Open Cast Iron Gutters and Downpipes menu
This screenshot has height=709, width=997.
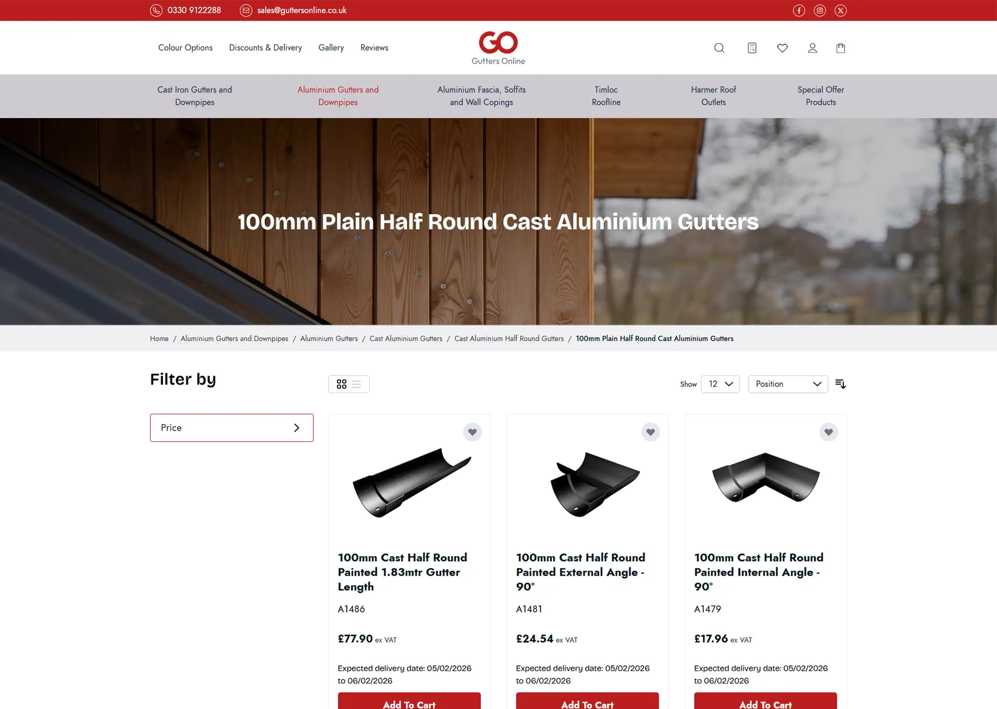point(194,96)
